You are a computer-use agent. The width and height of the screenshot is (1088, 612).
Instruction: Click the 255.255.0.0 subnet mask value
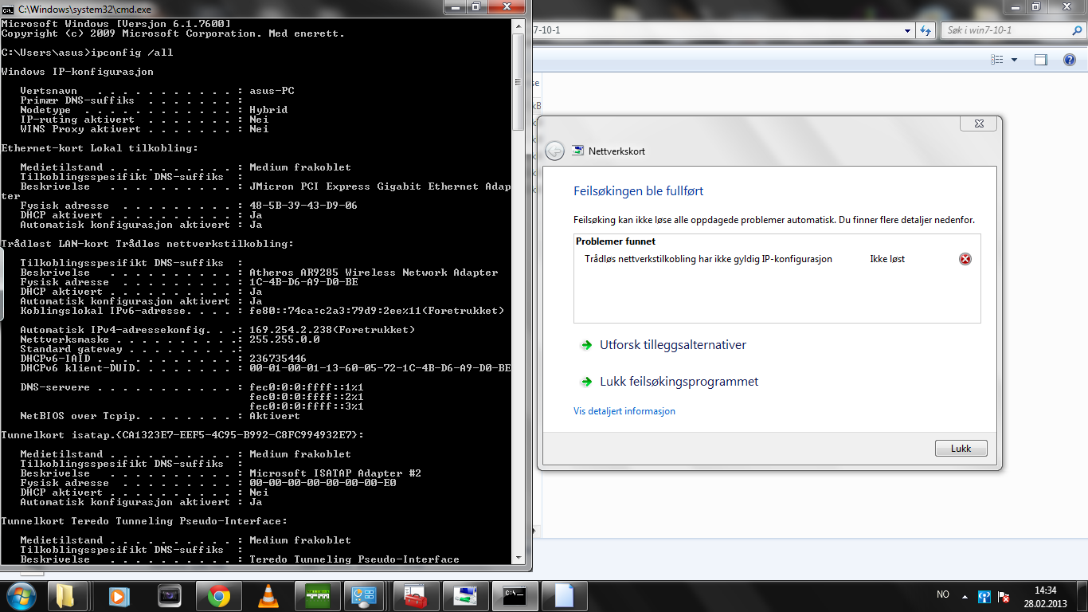click(284, 339)
